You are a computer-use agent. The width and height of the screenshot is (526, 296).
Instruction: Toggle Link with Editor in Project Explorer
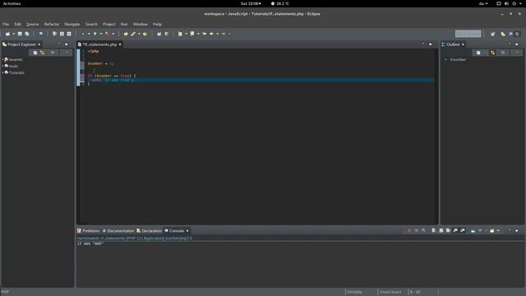(x=42, y=53)
